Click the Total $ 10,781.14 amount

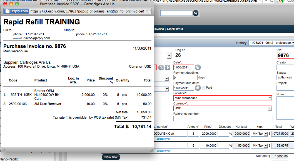(141, 127)
